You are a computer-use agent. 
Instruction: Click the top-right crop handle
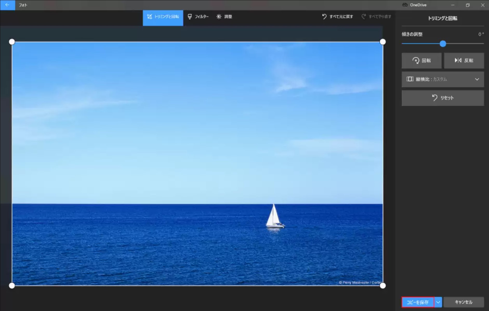[383, 42]
